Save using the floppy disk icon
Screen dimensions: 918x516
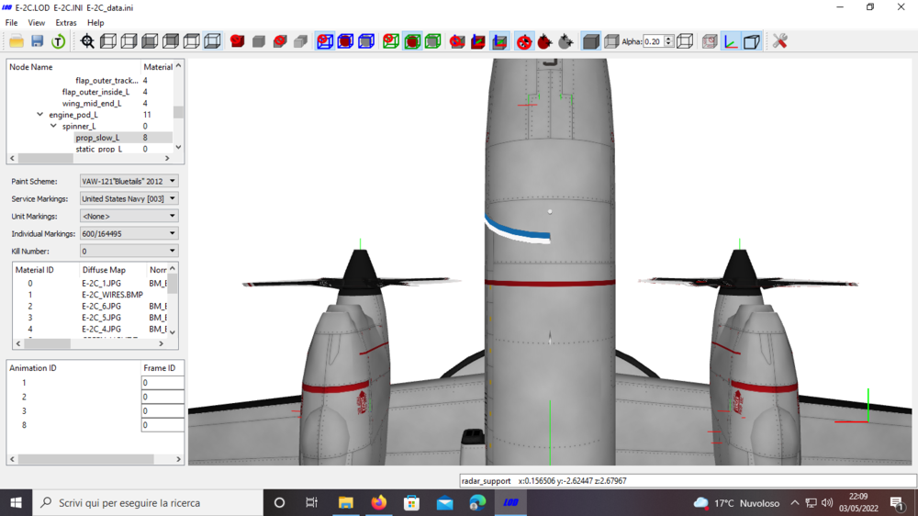point(38,41)
